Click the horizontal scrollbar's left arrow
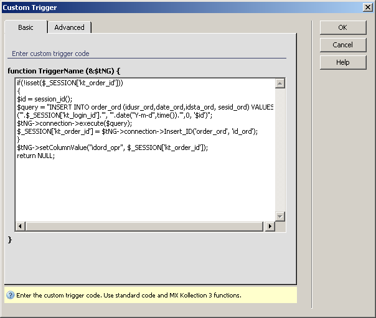This screenshot has width=376, height=318. [x=20, y=227]
